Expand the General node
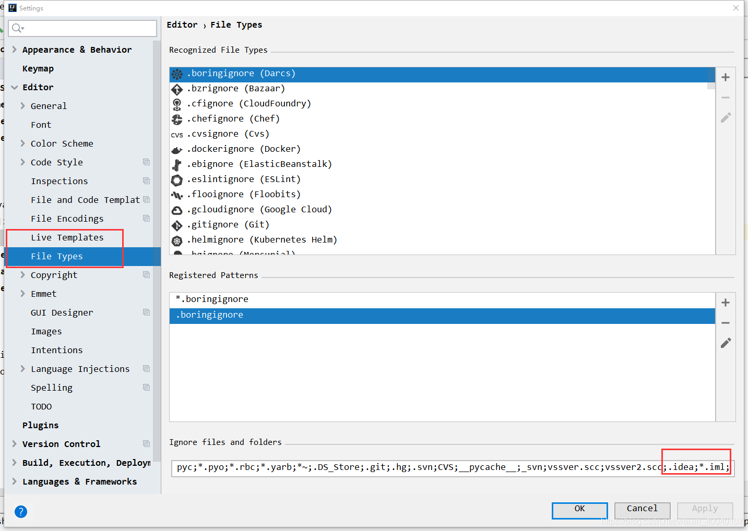Viewport: 748px width, 531px height. coord(22,106)
